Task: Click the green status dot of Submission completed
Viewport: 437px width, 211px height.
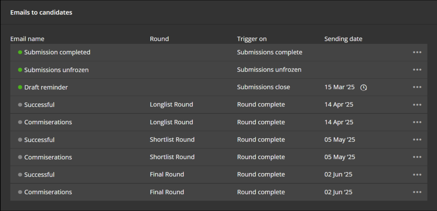Action: 20,52
